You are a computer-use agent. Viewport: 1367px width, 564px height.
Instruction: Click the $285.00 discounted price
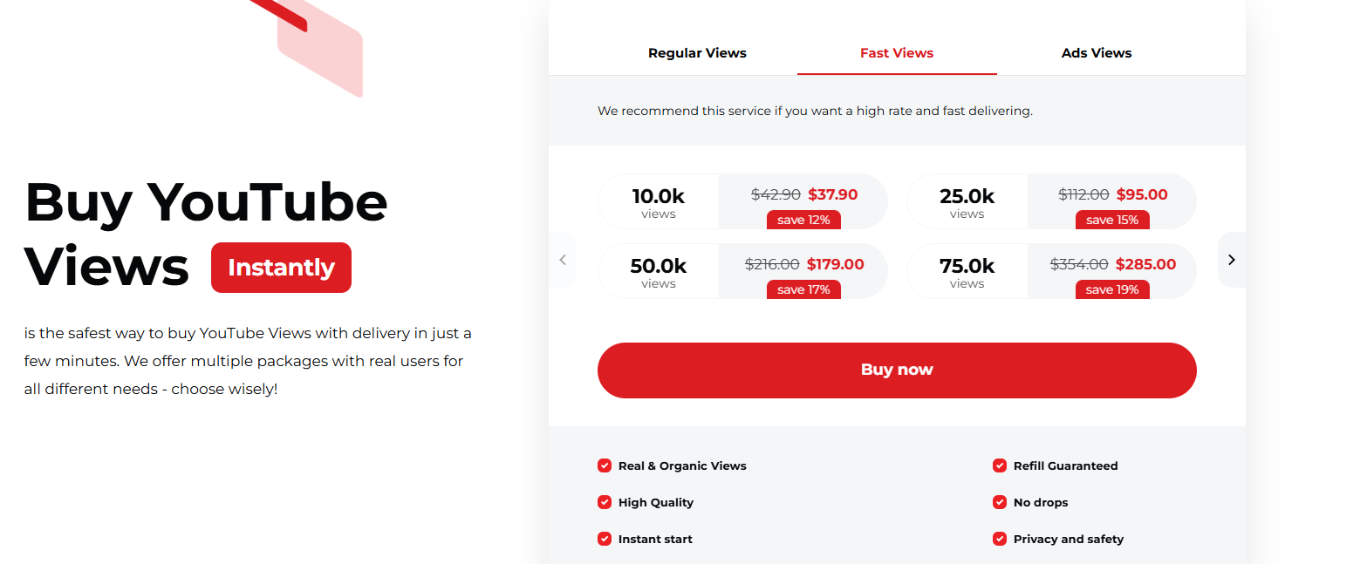(1146, 264)
